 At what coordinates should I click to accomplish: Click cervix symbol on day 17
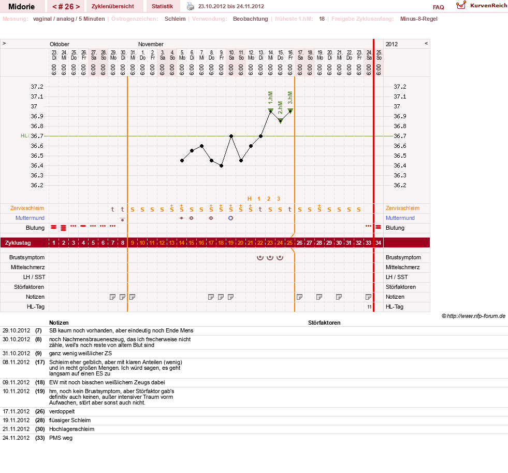coord(211,218)
